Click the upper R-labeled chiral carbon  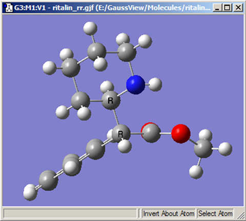coord(111,101)
